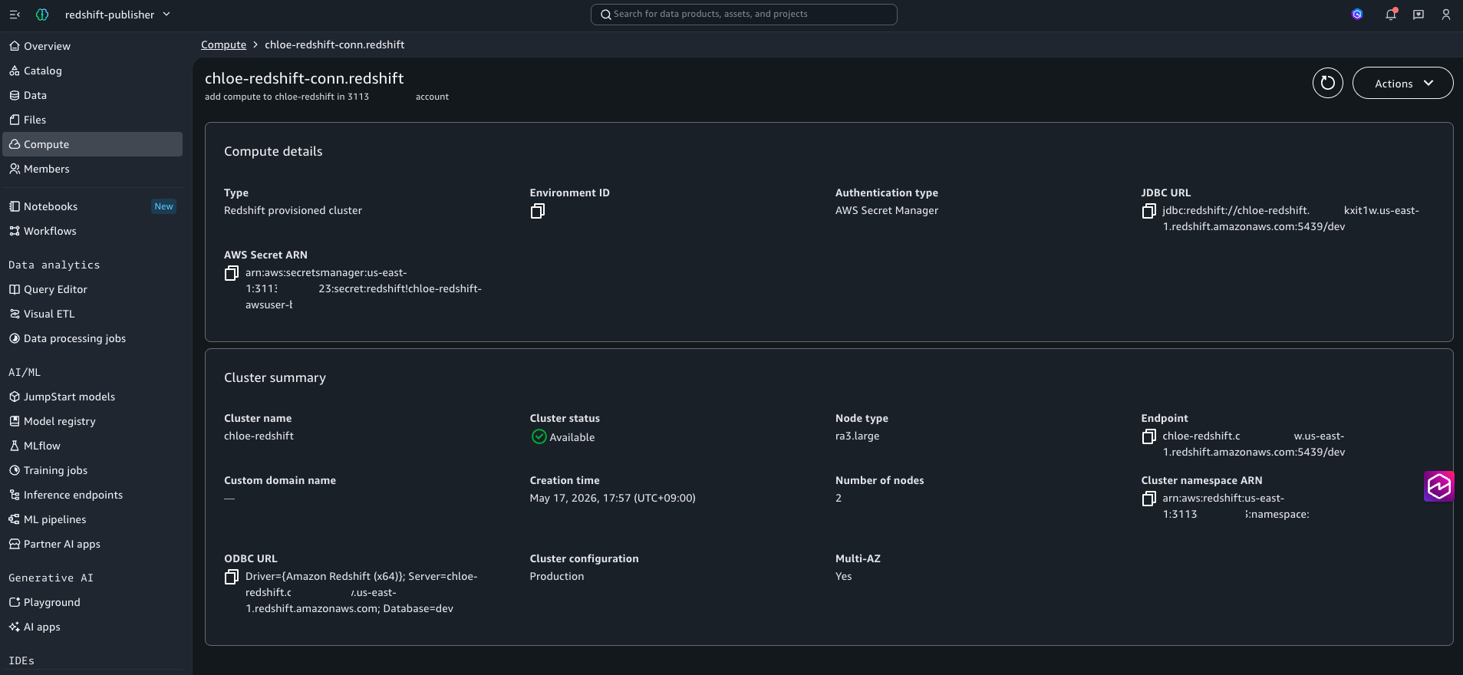Open Model registry in the sidebar
Viewport: 1463px width, 675px height.
[92, 421]
